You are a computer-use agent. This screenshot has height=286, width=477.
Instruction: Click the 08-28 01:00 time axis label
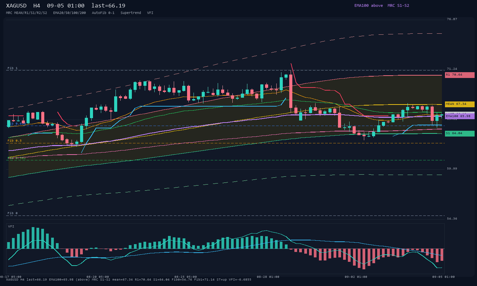268,277
